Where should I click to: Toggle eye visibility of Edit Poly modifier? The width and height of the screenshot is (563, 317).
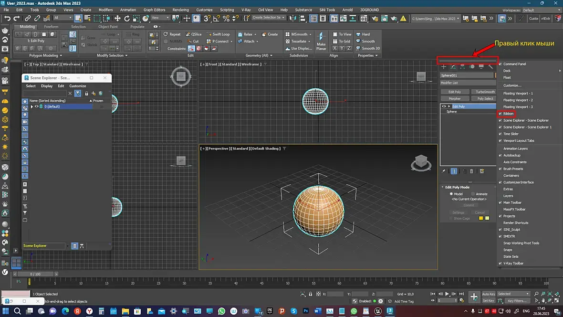(444, 106)
